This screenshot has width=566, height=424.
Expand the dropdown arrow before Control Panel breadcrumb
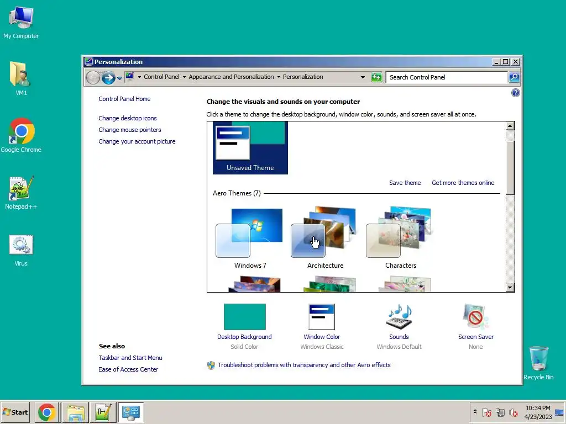tap(139, 77)
